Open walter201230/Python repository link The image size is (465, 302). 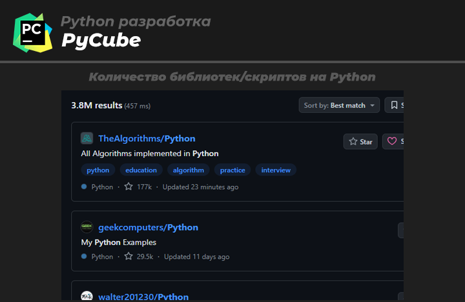point(143,296)
